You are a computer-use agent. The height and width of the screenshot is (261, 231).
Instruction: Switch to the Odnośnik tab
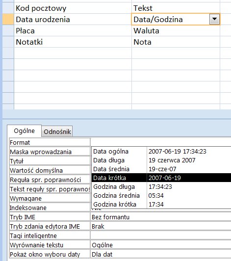click(x=57, y=131)
